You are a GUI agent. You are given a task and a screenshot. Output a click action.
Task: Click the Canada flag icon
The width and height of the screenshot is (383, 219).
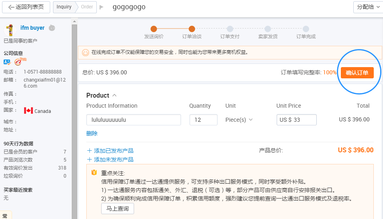29,111
